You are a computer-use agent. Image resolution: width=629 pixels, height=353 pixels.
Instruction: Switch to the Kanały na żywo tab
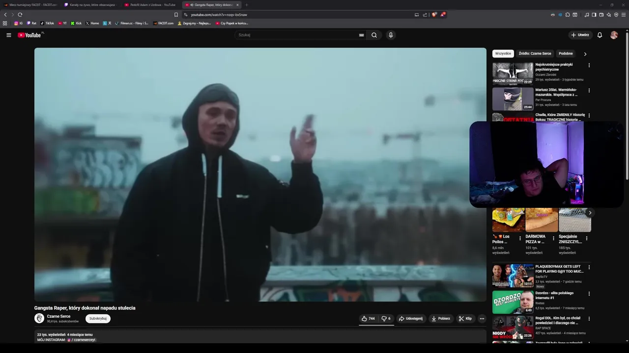pos(90,5)
